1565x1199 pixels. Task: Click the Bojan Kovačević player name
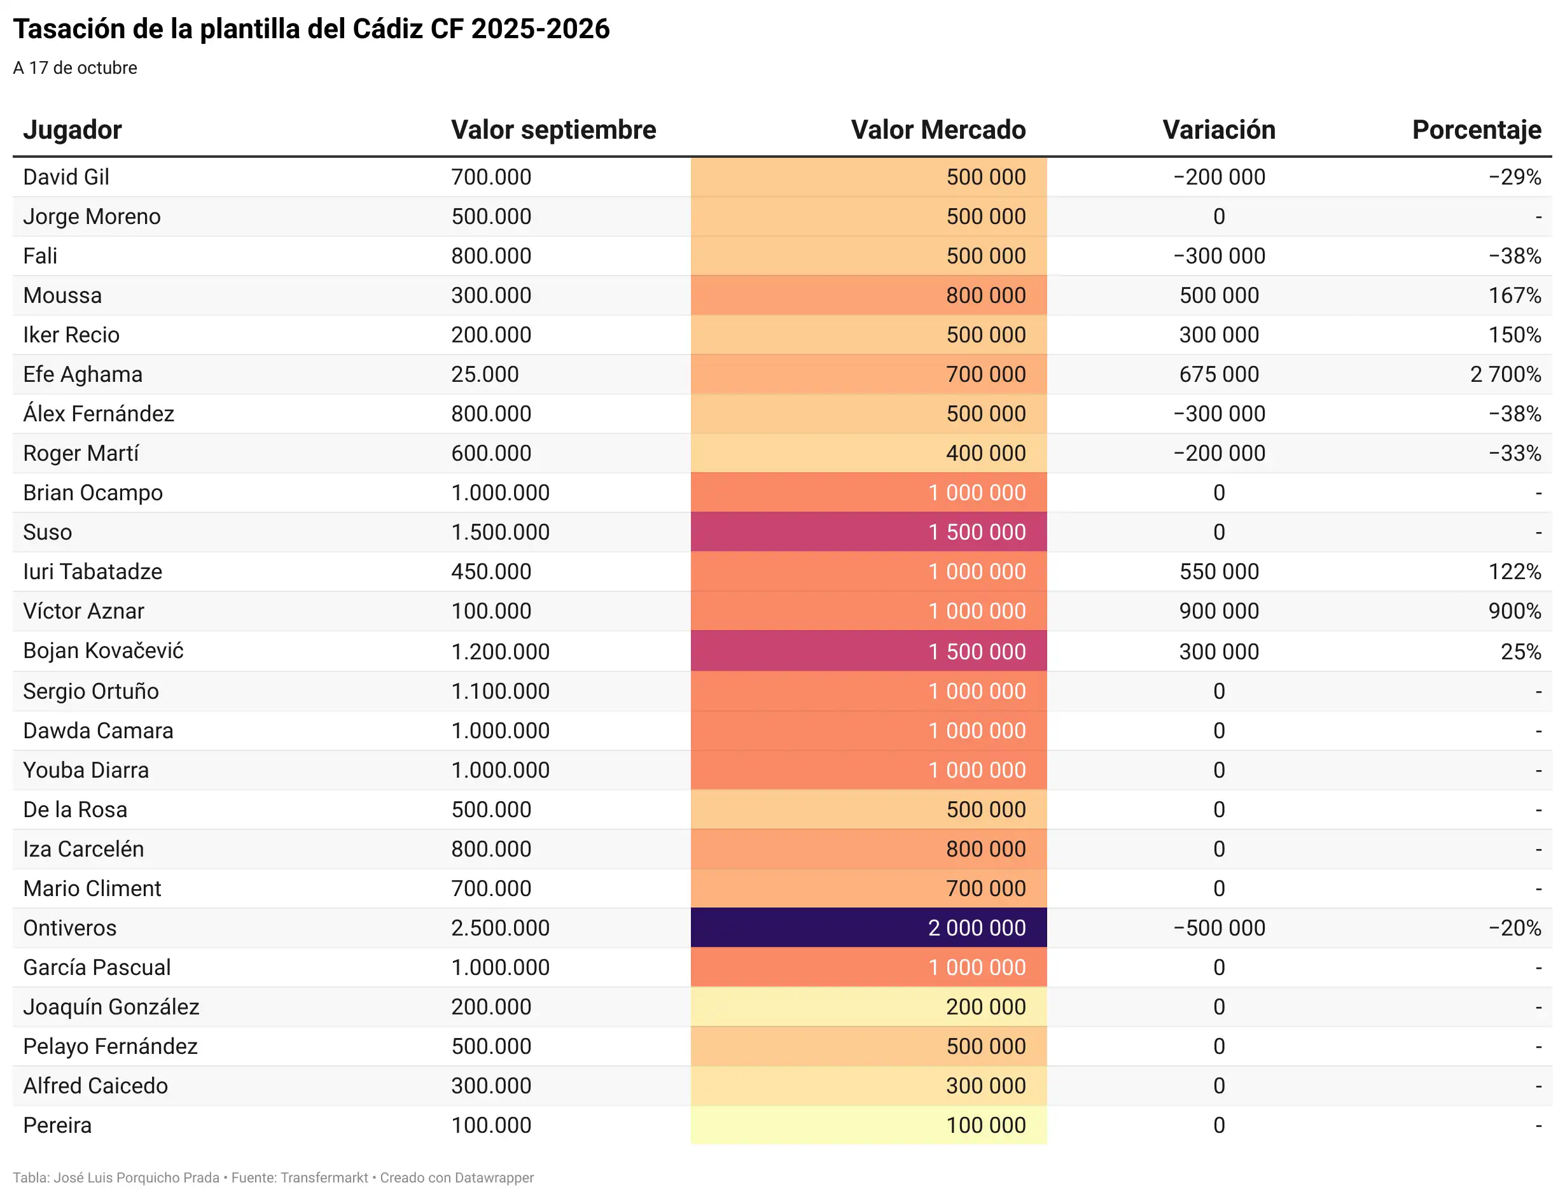pos(104,651)
